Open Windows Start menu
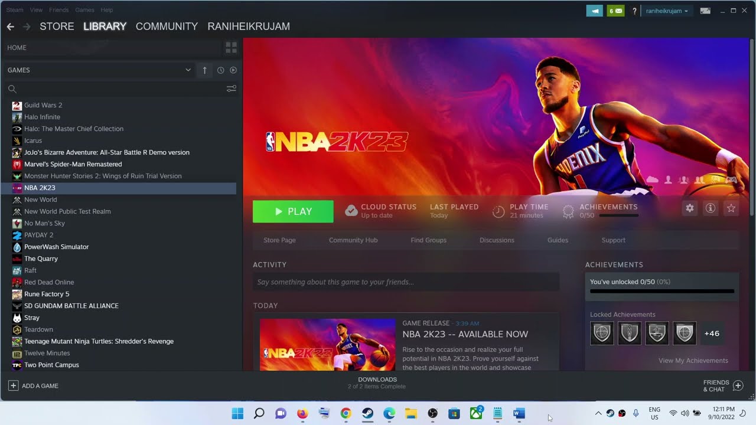Screen dimensions: 756x425 point(237,414)
